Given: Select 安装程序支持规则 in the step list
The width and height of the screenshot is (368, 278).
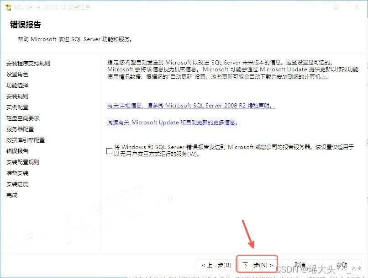Looking at the screenshot, I should (x=28, y=64).
